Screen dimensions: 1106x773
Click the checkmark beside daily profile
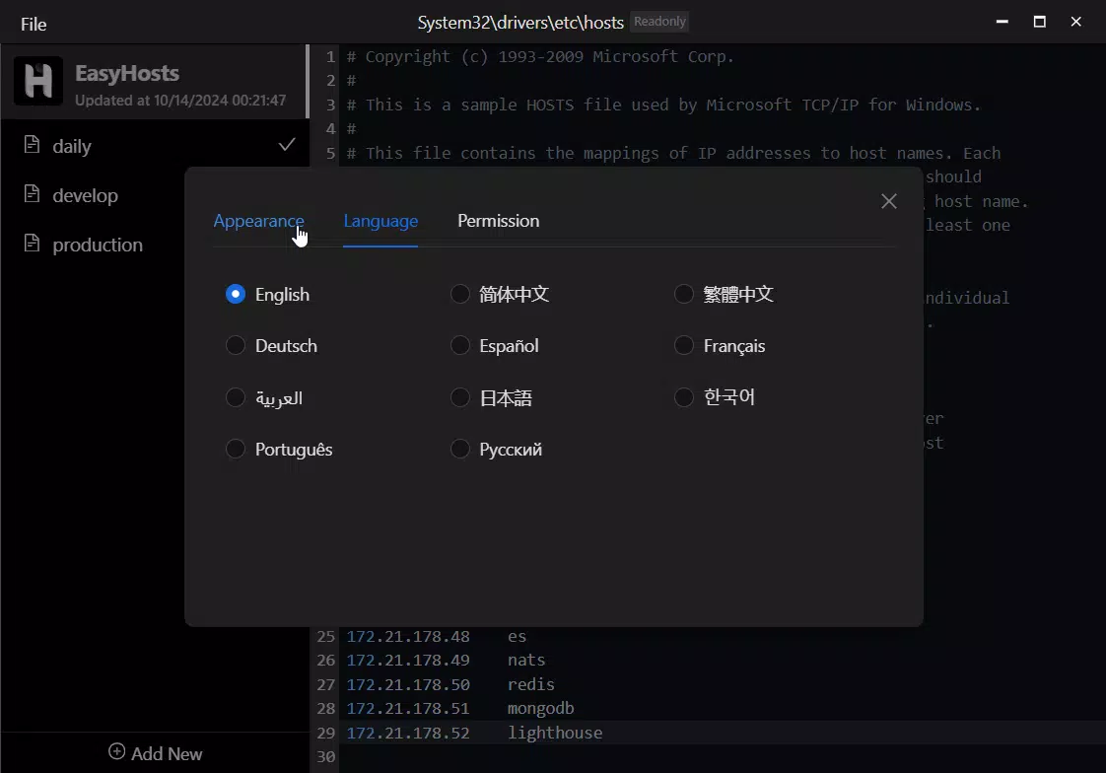coord(287,145)
